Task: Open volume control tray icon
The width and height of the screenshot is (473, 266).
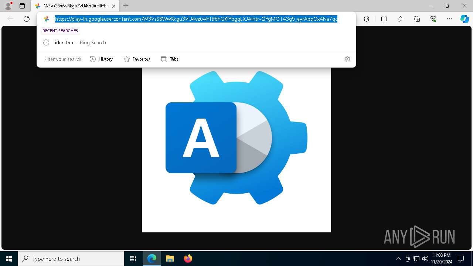Action: coord(425,259)
